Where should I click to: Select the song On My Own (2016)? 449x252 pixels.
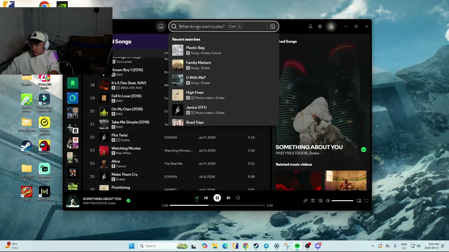127,109
